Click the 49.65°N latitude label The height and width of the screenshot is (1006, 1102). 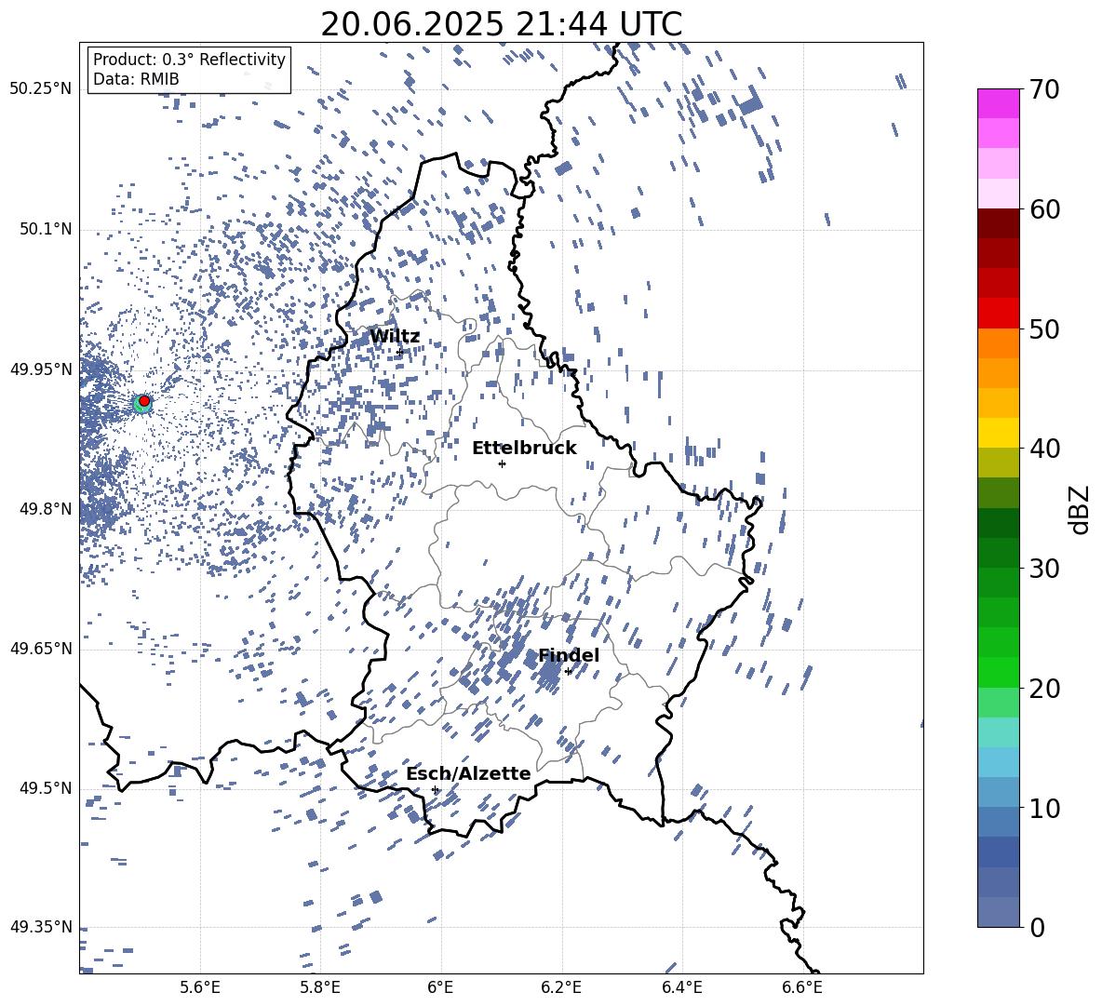(x=41, y=649)
